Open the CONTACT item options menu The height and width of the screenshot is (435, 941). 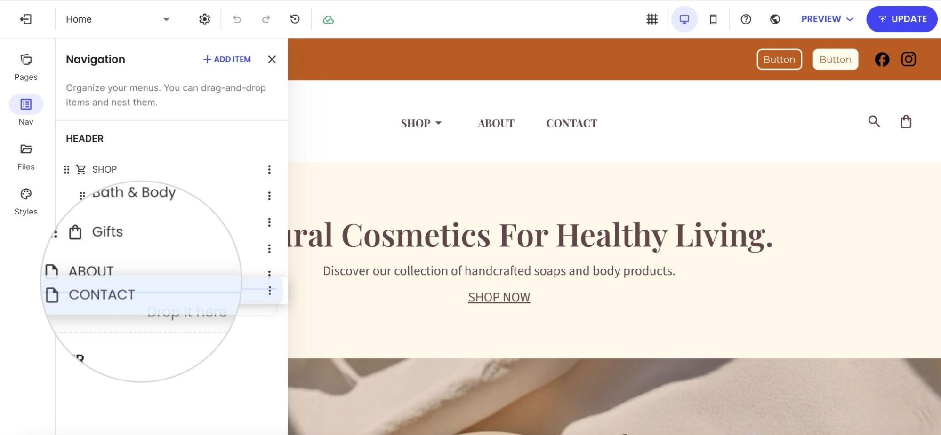coord(269,291)
